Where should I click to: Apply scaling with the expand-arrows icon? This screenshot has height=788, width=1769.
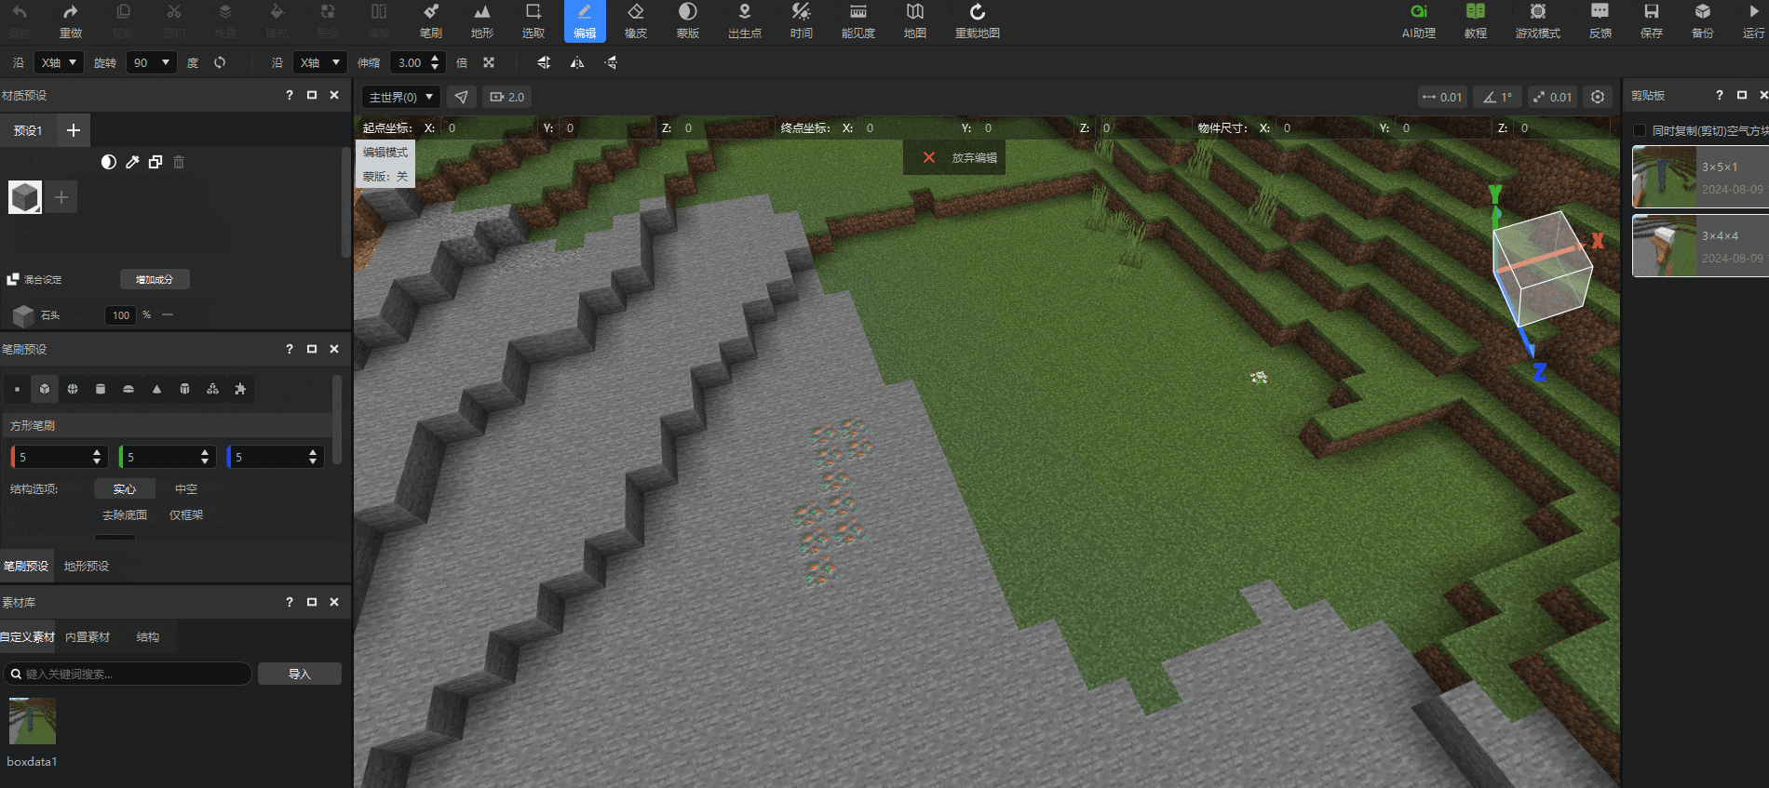489,62
